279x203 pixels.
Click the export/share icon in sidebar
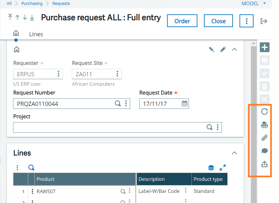(x=264, y=164)
